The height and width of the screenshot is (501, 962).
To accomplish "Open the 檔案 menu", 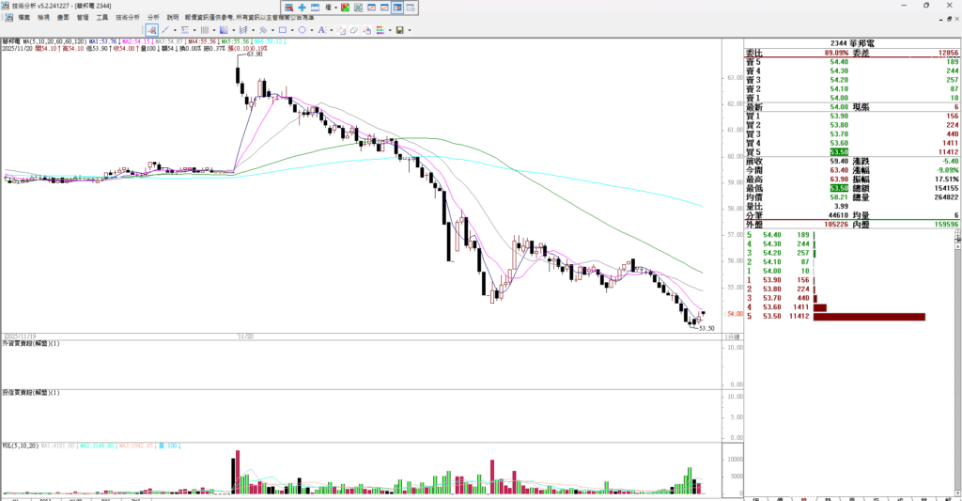I will tap(23, 18).
